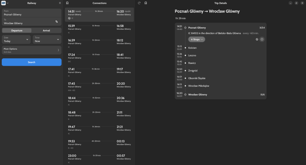Click the live-data icon beside 6 Stops

tap(257, 40)
